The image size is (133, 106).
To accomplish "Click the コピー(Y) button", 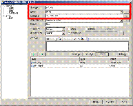I will point(89,54).
